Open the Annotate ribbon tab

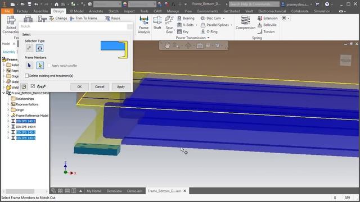96,11
